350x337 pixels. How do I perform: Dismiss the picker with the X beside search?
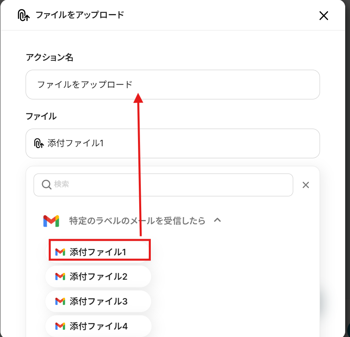[x=306, y=185]
